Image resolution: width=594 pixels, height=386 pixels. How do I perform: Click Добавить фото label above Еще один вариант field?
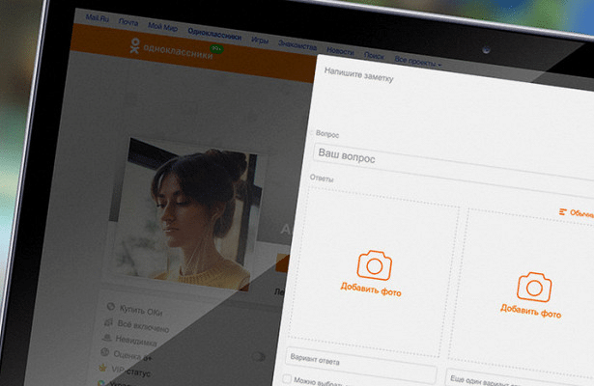pyautogui.click(x=530, y=311)
